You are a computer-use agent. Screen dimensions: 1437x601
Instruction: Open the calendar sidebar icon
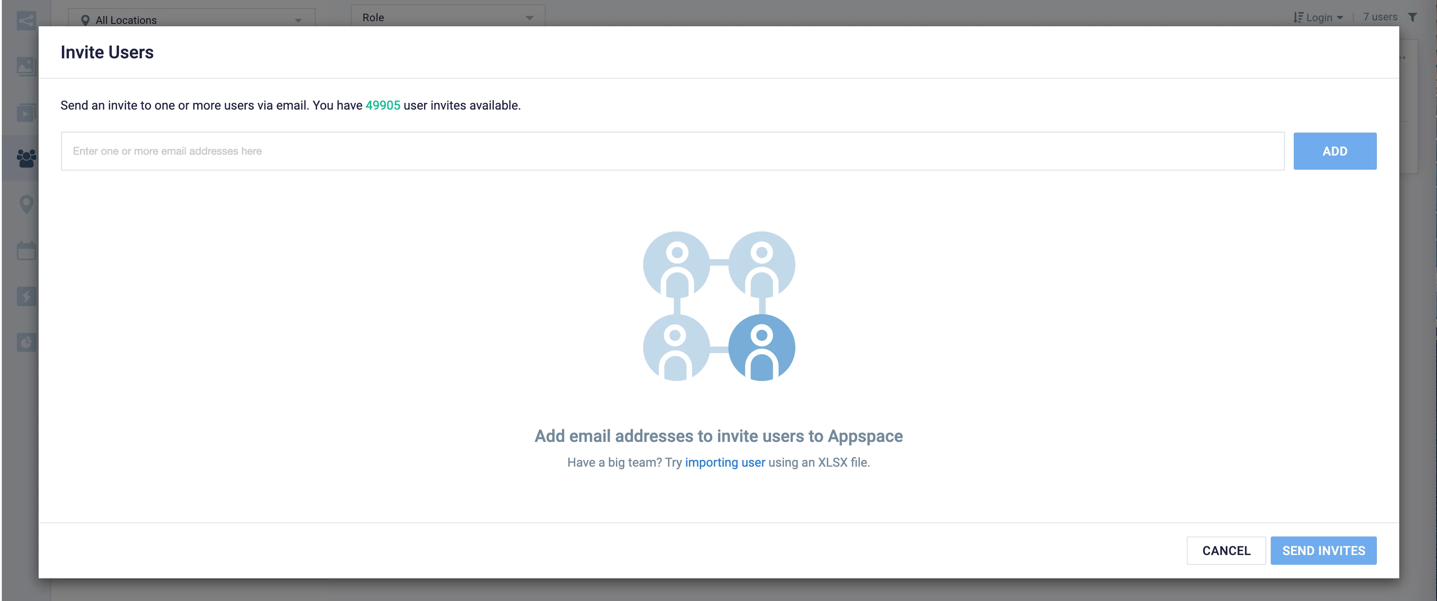pyautogui.click(x=26, y=251)
